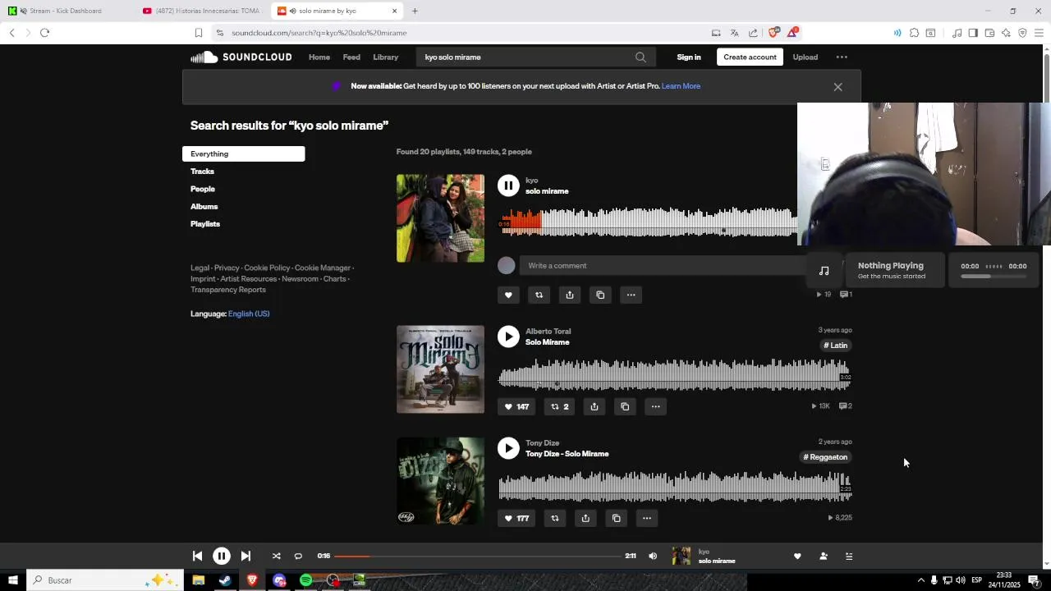Screen dimensions: 1051x591
Task: Open more options for Tony Dize track
Action: pos(647,518)
